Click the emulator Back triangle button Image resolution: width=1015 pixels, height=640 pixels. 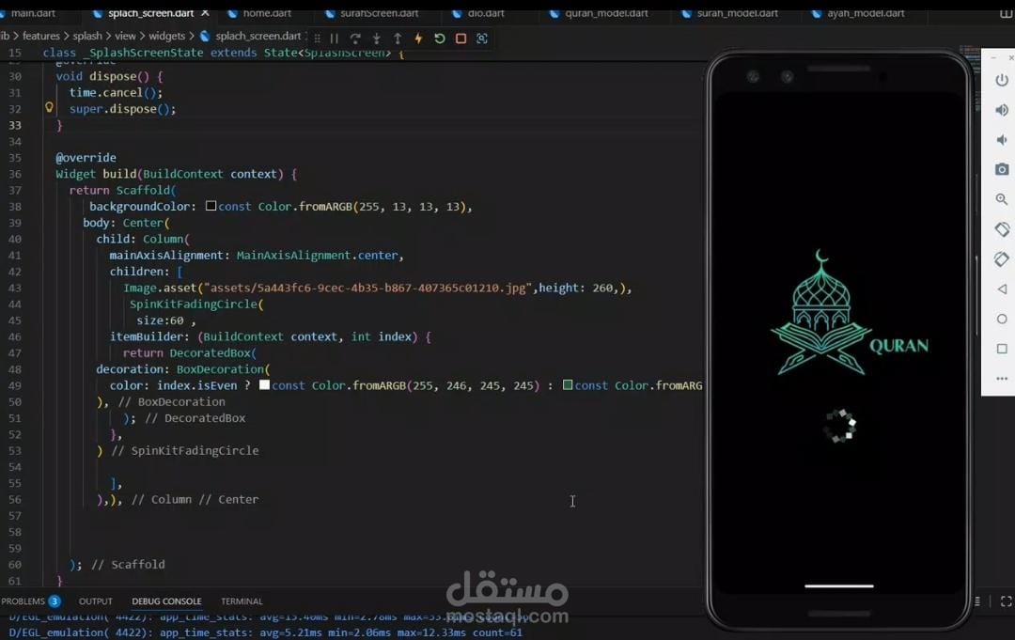click(1002, 289)
